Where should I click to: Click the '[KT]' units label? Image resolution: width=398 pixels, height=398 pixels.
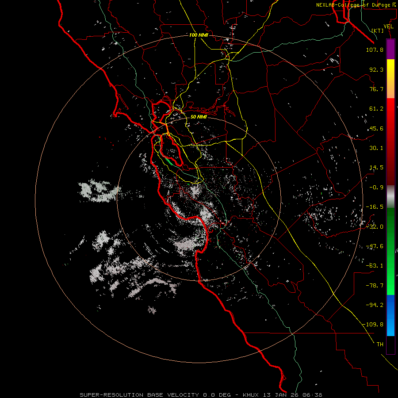(378, 31)
